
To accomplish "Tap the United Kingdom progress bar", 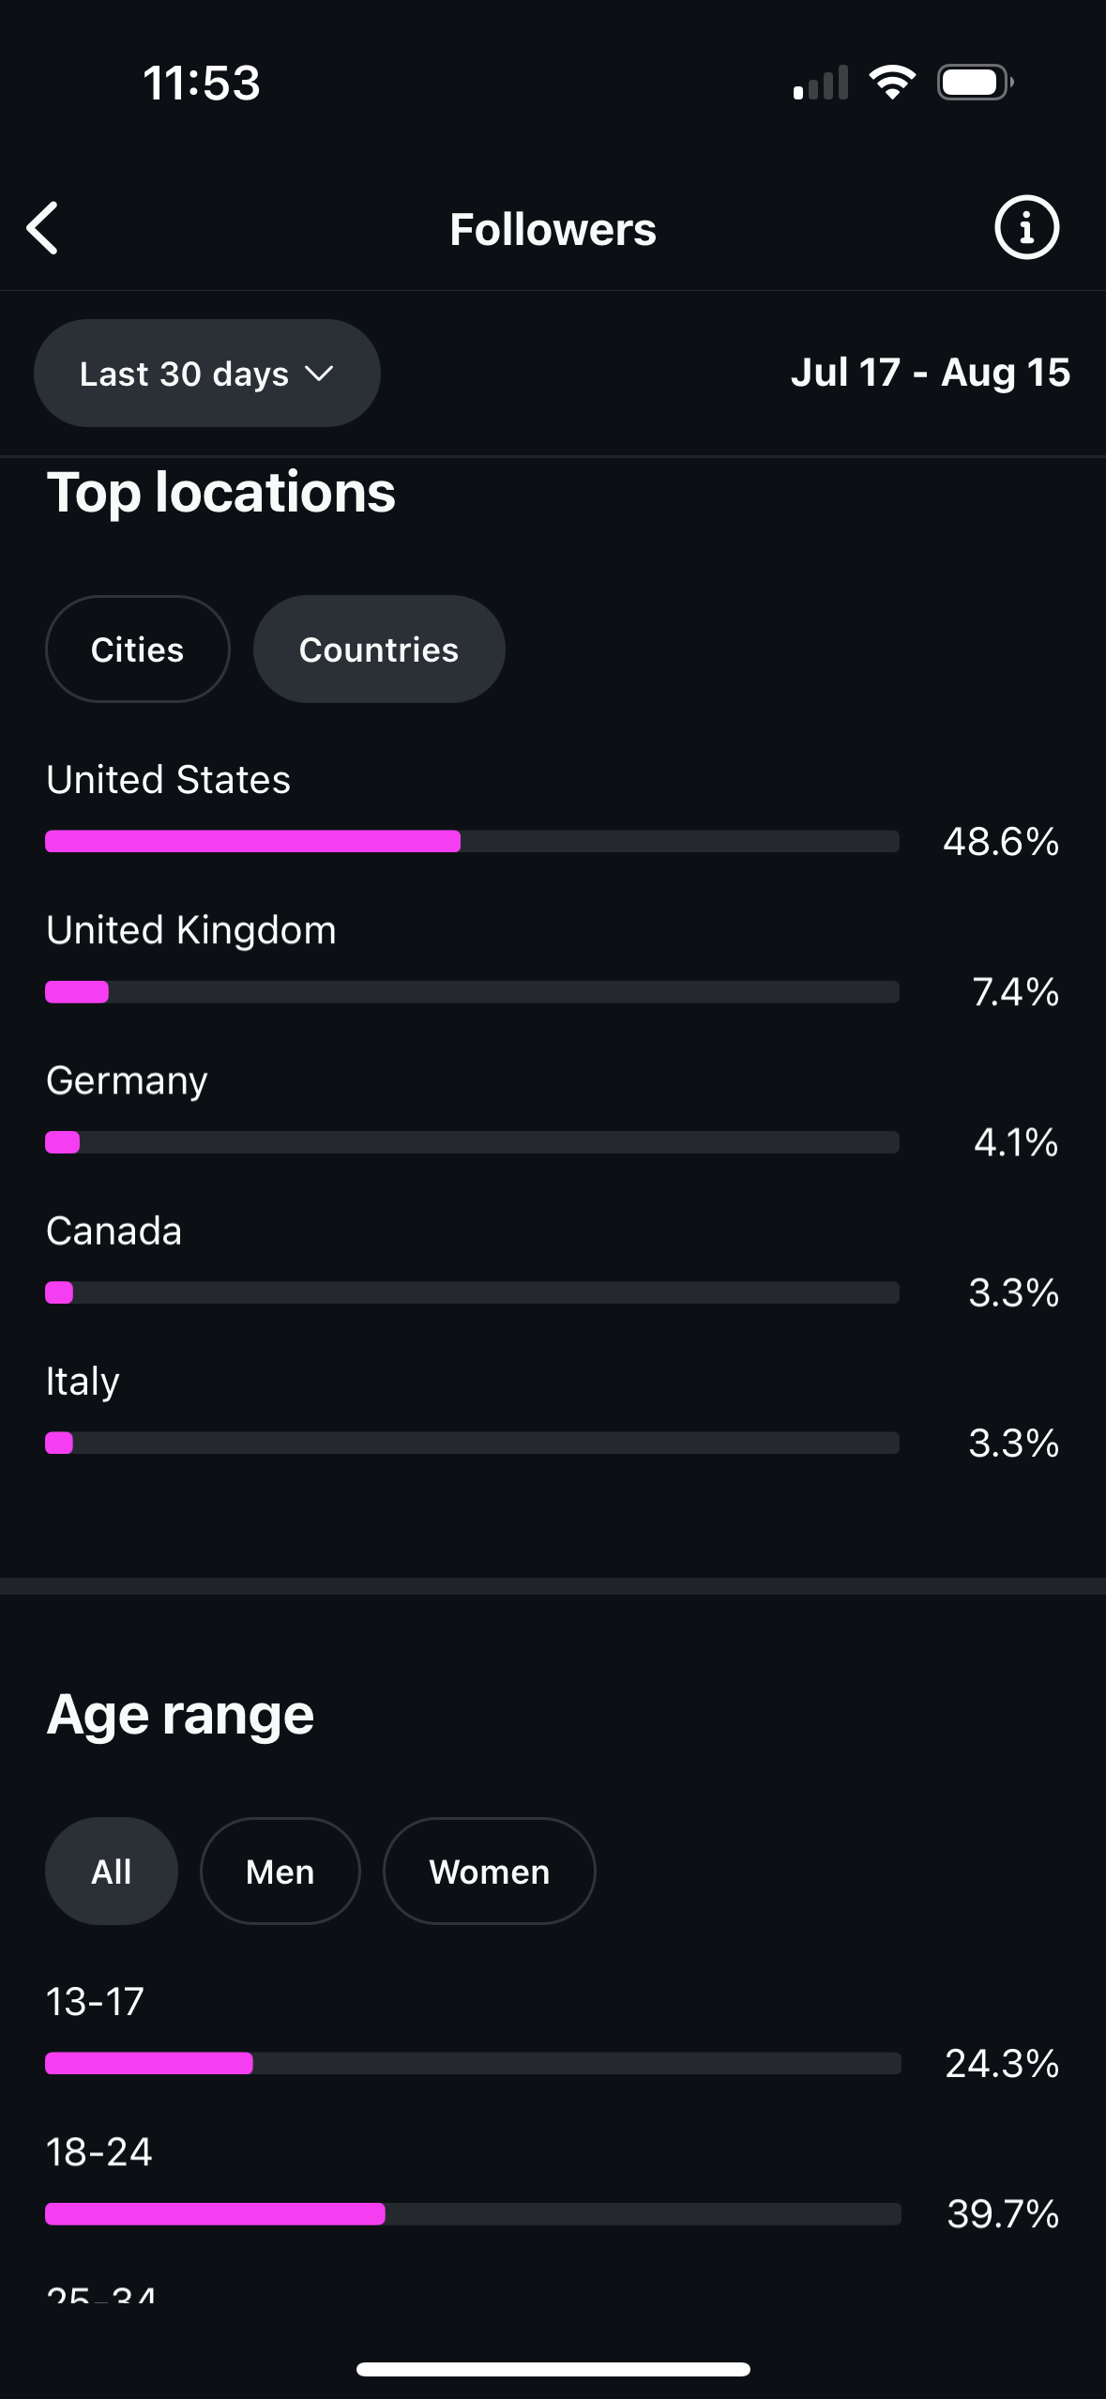I will click(472, 992).
